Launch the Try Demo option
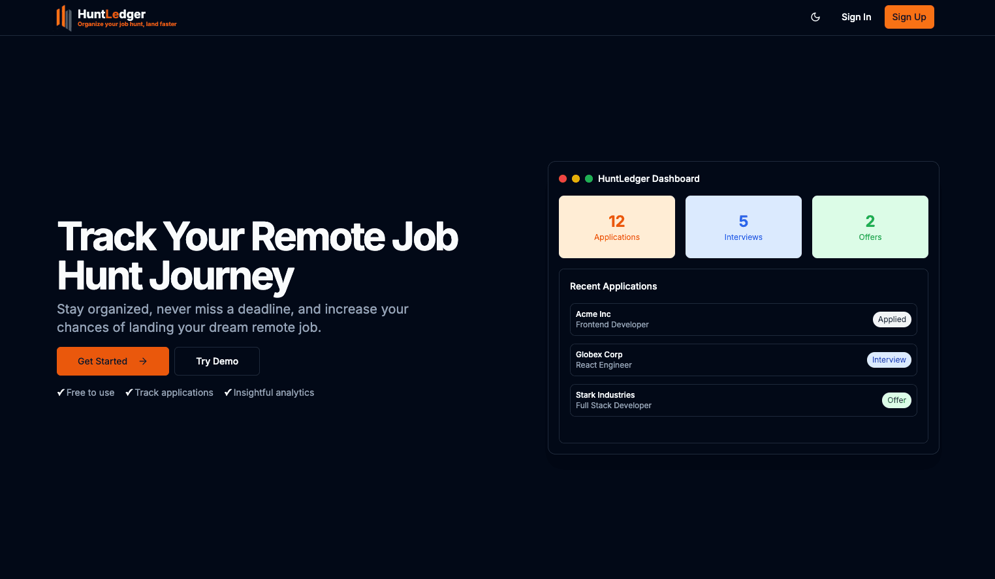Screen dimensions: 995x579 click(x=217, y=361)
